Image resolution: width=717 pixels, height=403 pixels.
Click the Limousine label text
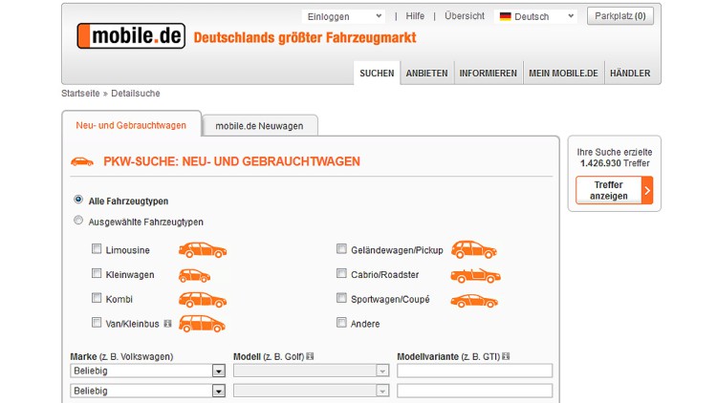pos(127,250)
